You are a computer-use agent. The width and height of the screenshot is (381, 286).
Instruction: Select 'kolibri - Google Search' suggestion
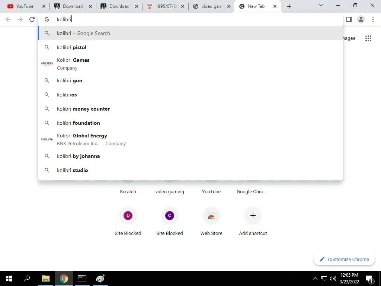pos(190,33)
